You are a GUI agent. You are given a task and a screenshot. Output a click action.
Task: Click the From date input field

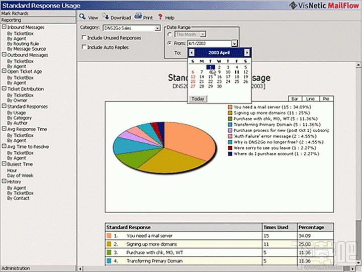pyautogui.click(x=210, y=43)
